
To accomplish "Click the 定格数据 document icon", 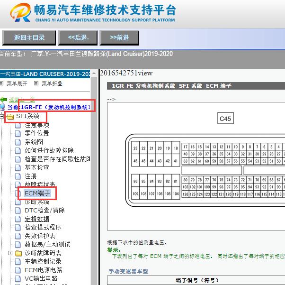I will (x=18, y=219).
